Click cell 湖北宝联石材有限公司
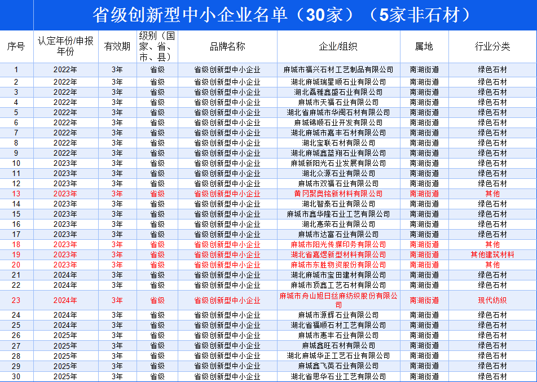Viewport: 537px width, 382px height. click(338, 143)
